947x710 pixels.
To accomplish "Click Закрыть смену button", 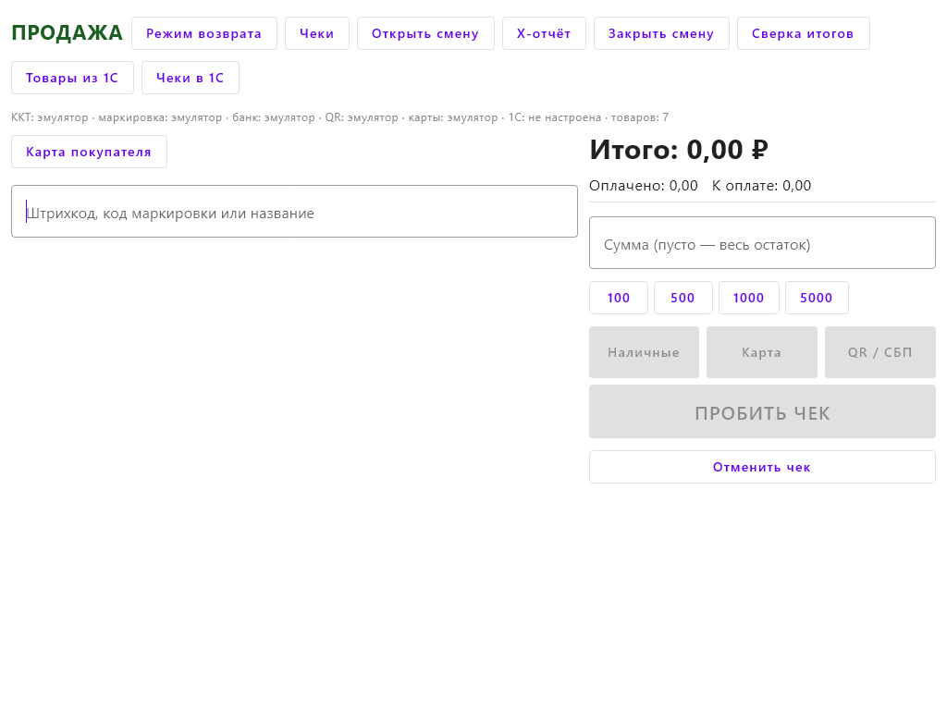I will [x=661, y=33].
